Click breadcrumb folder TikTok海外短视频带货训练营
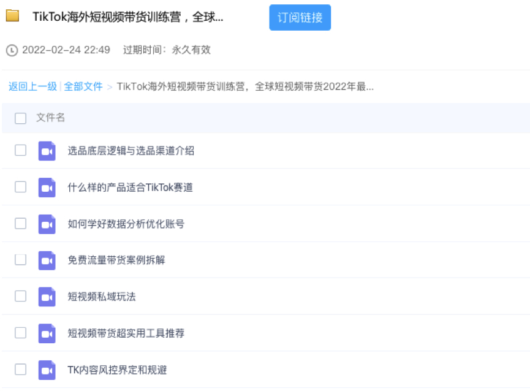Viewport: 530px width, 391px height. click(x=245, y=87)
